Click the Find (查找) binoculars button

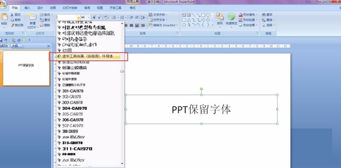[267, 14]
